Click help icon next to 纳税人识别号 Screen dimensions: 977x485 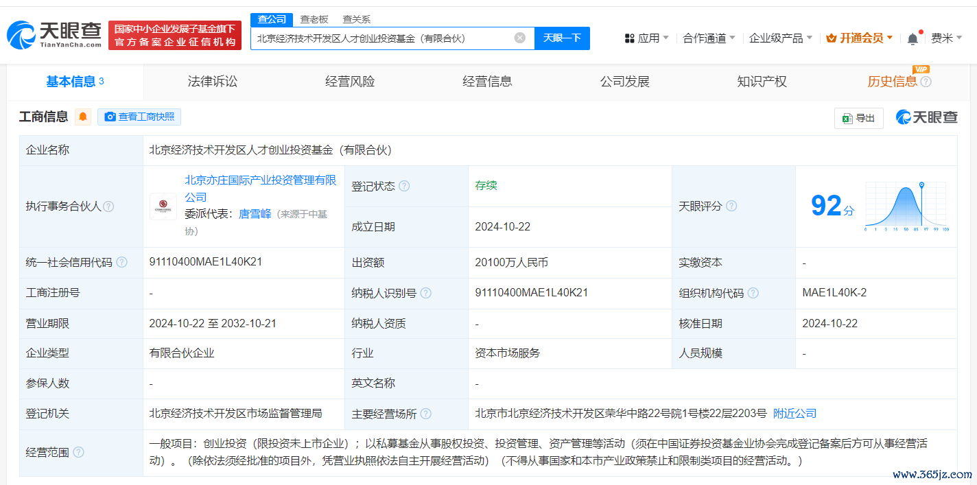[x=425, y=293]
